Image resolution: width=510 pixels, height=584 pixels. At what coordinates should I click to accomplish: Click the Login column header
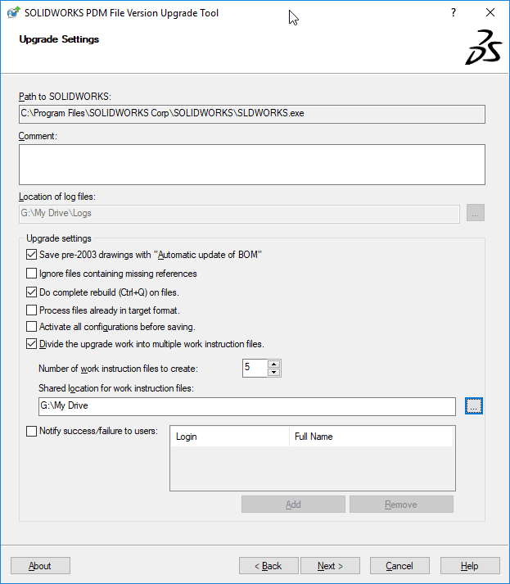[x=230, y=437]
